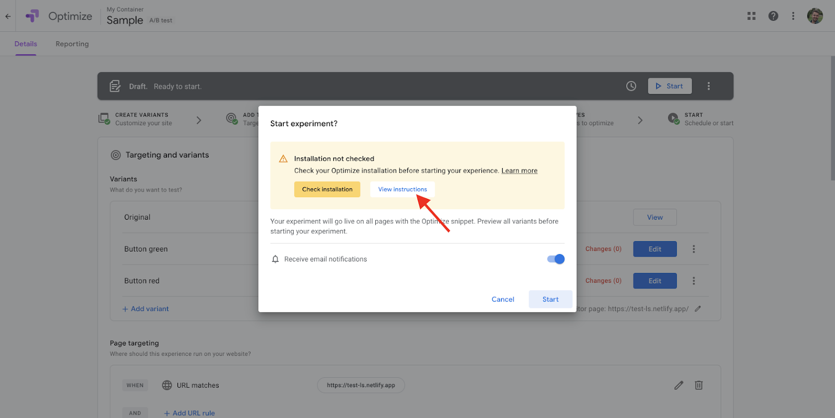
Task: Click the notification bell icon
Action: click(276, 259)
